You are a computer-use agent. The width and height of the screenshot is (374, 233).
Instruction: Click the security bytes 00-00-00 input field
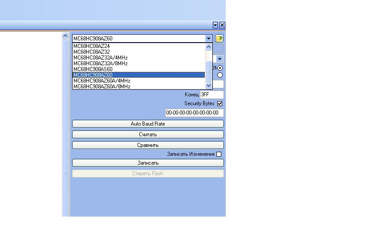195,113
